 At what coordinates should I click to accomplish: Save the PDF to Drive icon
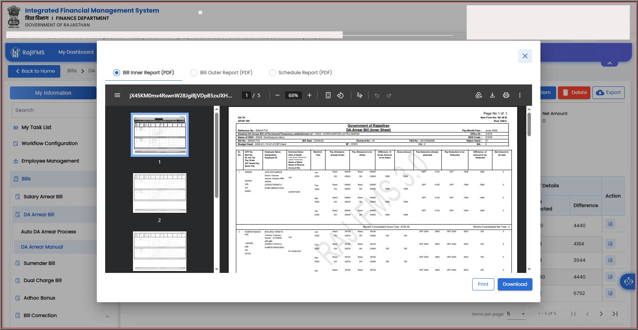tap(479, 95)
